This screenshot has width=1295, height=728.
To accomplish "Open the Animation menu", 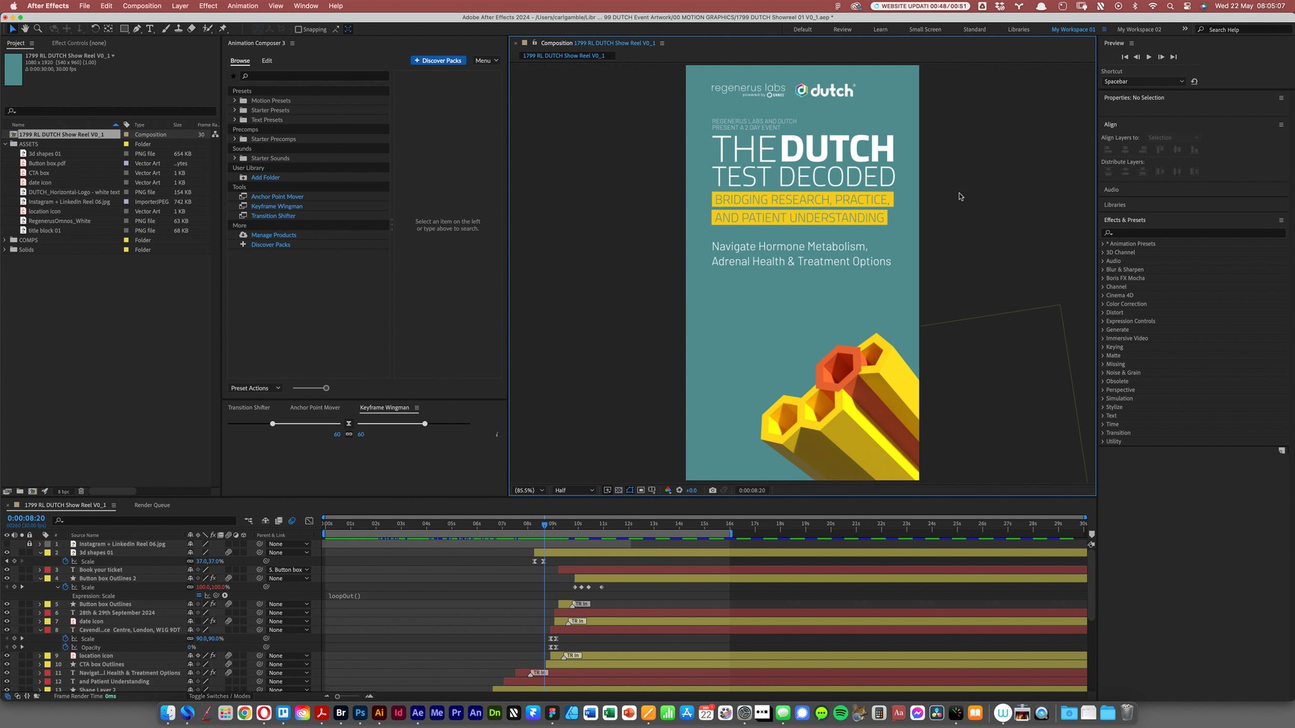I will coord(242,6).
